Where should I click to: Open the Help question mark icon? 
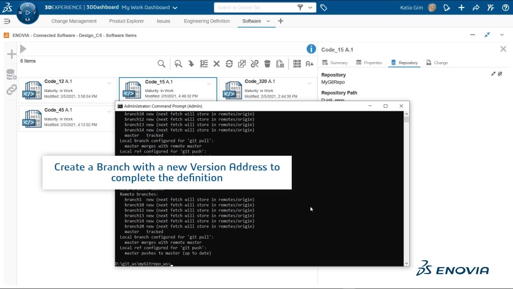[506, 7]
